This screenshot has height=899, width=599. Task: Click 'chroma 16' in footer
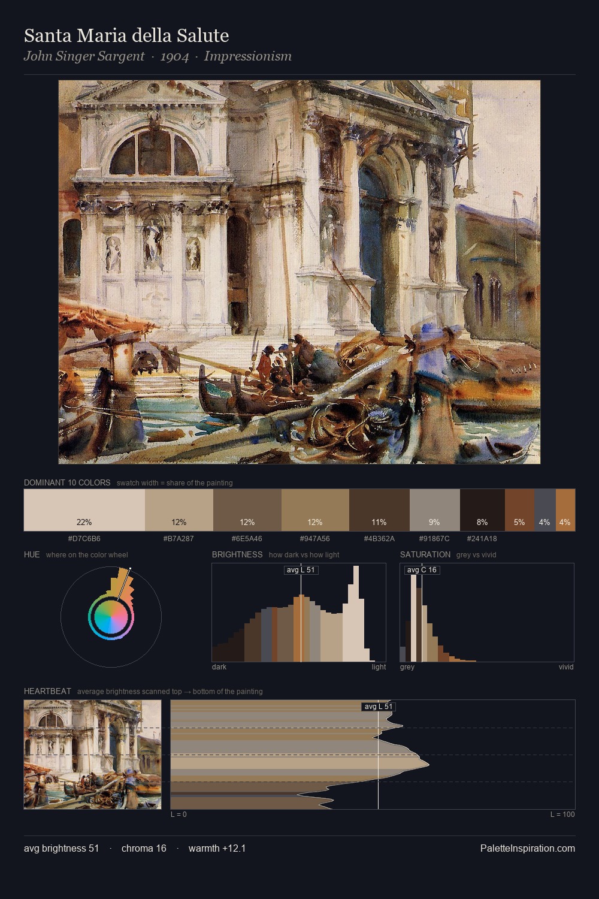point(144,848)
